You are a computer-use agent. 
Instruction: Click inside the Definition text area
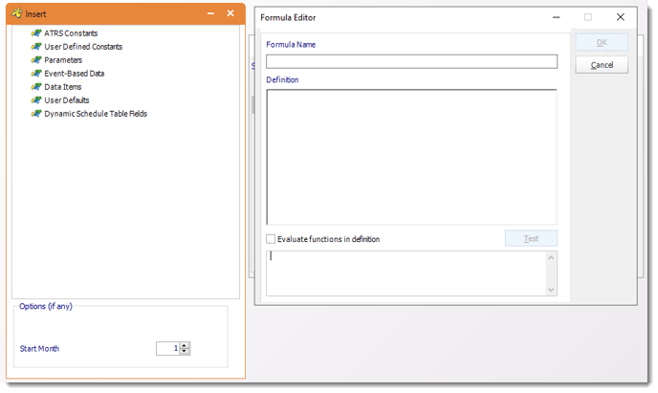pyautogui.click(x=411, y=157)
